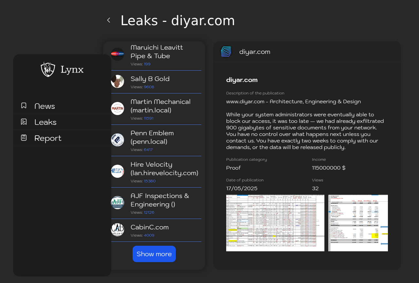Click the www.diyar.com description line
Image resolution: width=419 pixels, height=283 pixels.
(294, 101)
